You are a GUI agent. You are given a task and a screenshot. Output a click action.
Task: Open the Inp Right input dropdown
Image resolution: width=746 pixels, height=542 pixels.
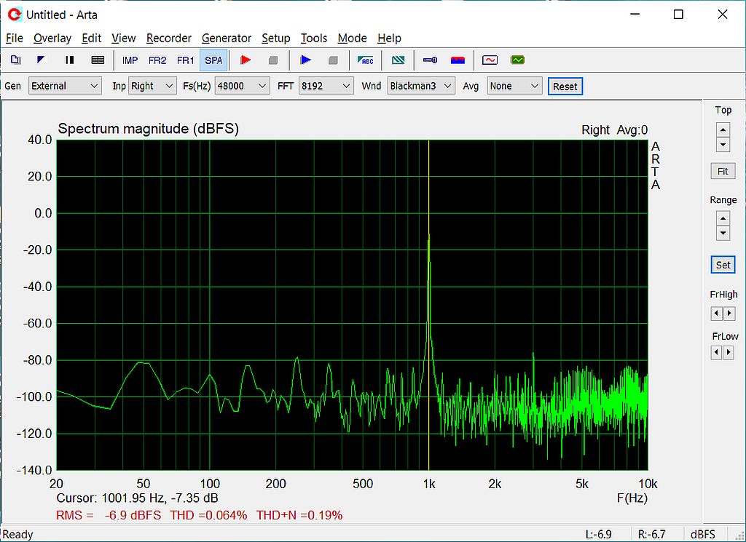pos(152,86)
